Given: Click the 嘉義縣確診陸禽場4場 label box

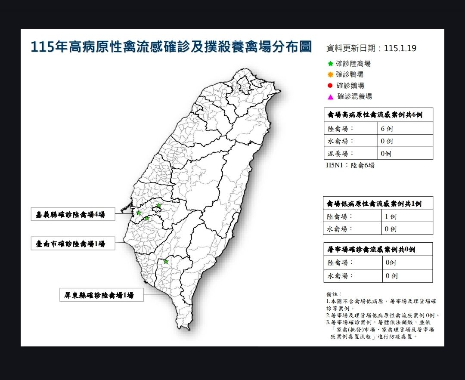Looking at the screenshot, I should click(73, 214).
